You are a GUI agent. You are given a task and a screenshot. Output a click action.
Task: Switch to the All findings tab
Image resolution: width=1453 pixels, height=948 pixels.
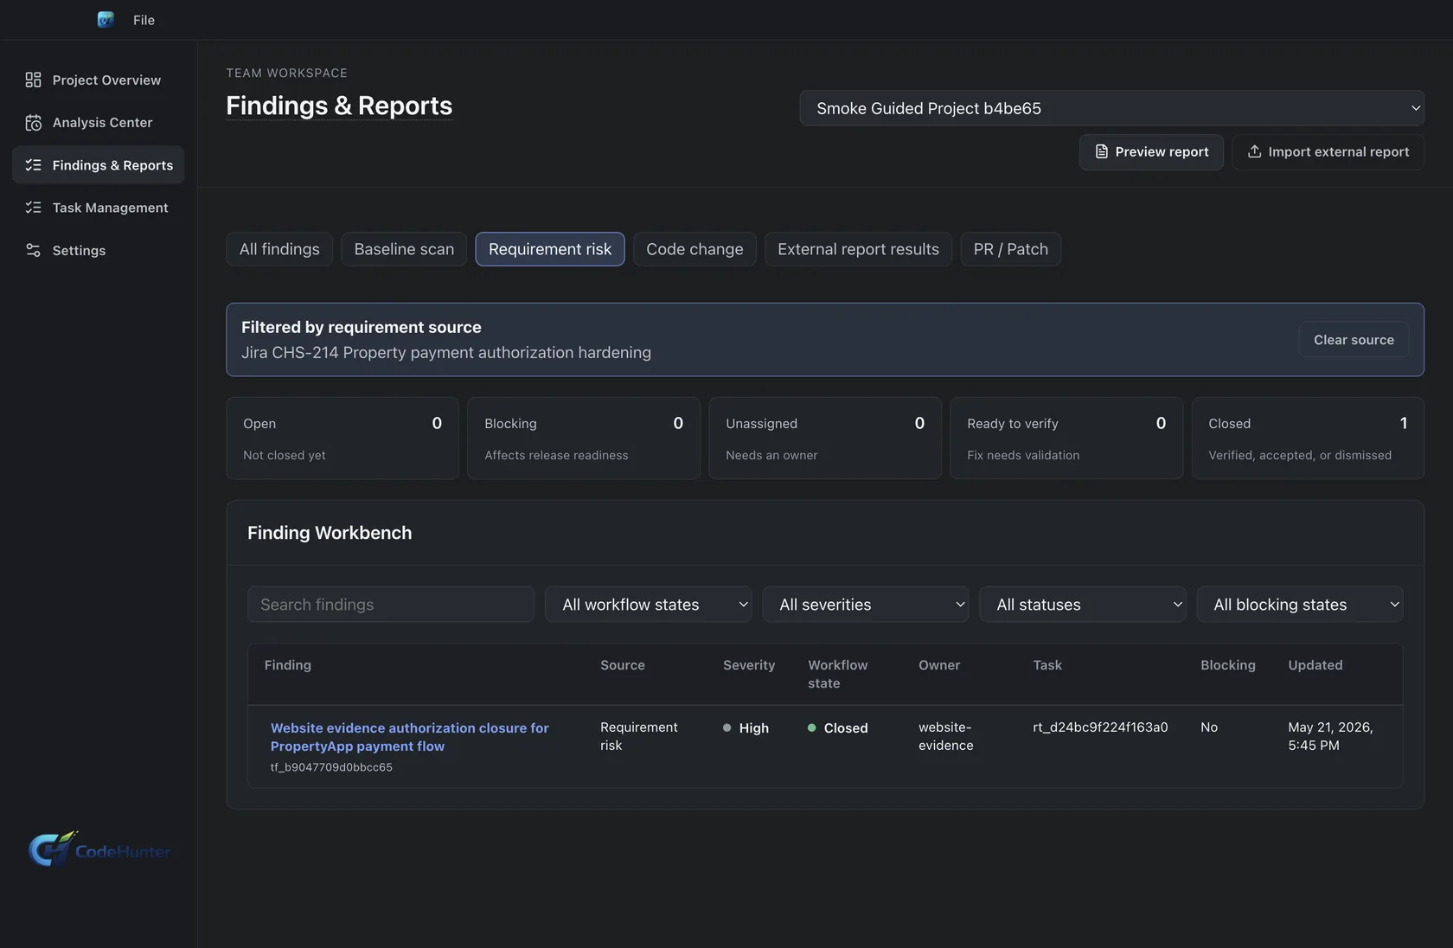[279, 249]
